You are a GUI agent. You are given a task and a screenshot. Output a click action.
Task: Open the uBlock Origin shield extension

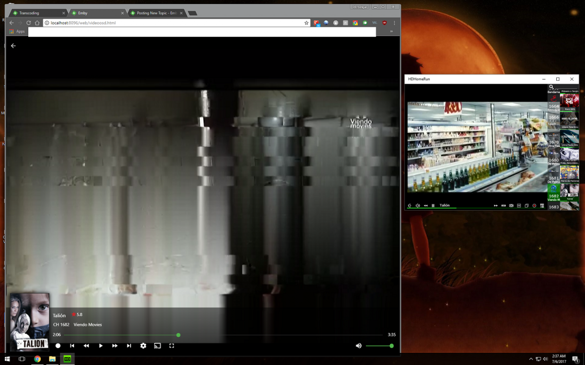click(x=385, y=23)
